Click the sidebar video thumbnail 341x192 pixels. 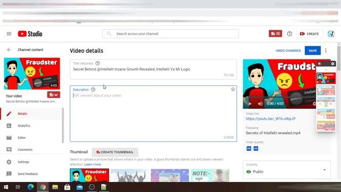click(32, 74)
